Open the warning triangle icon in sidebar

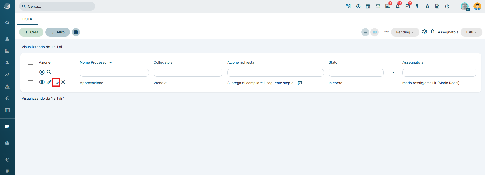7,86
